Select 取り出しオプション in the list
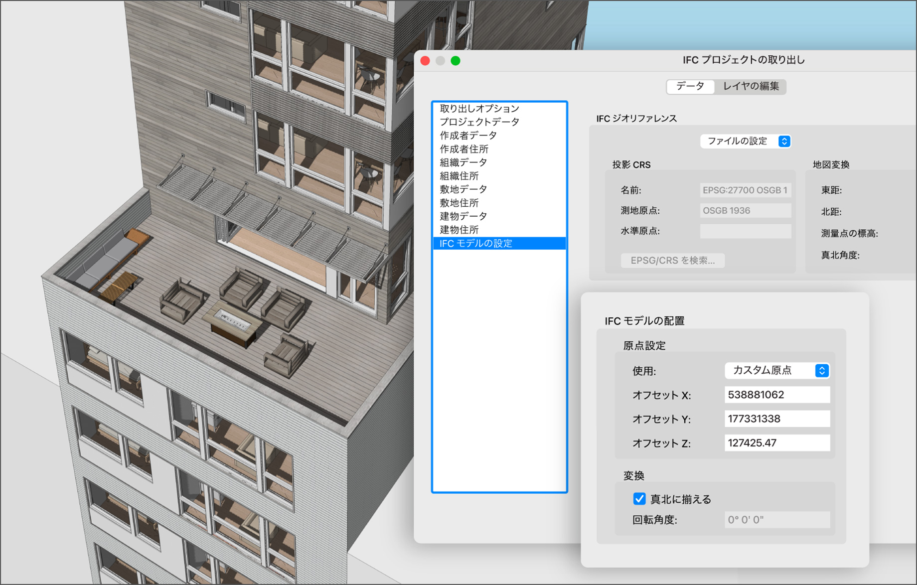 point(499,108)
